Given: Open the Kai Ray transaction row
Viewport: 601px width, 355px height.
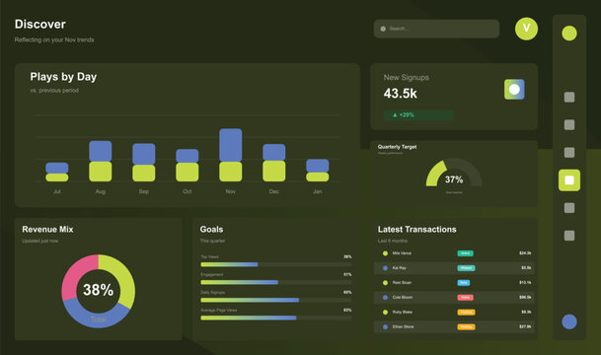Looking at the screenshot, I should (x=454, y=268).
